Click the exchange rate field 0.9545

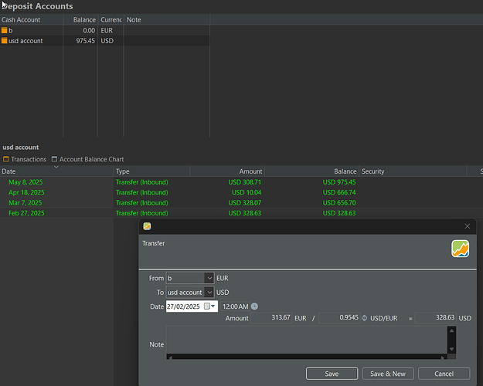coord(339,317)
